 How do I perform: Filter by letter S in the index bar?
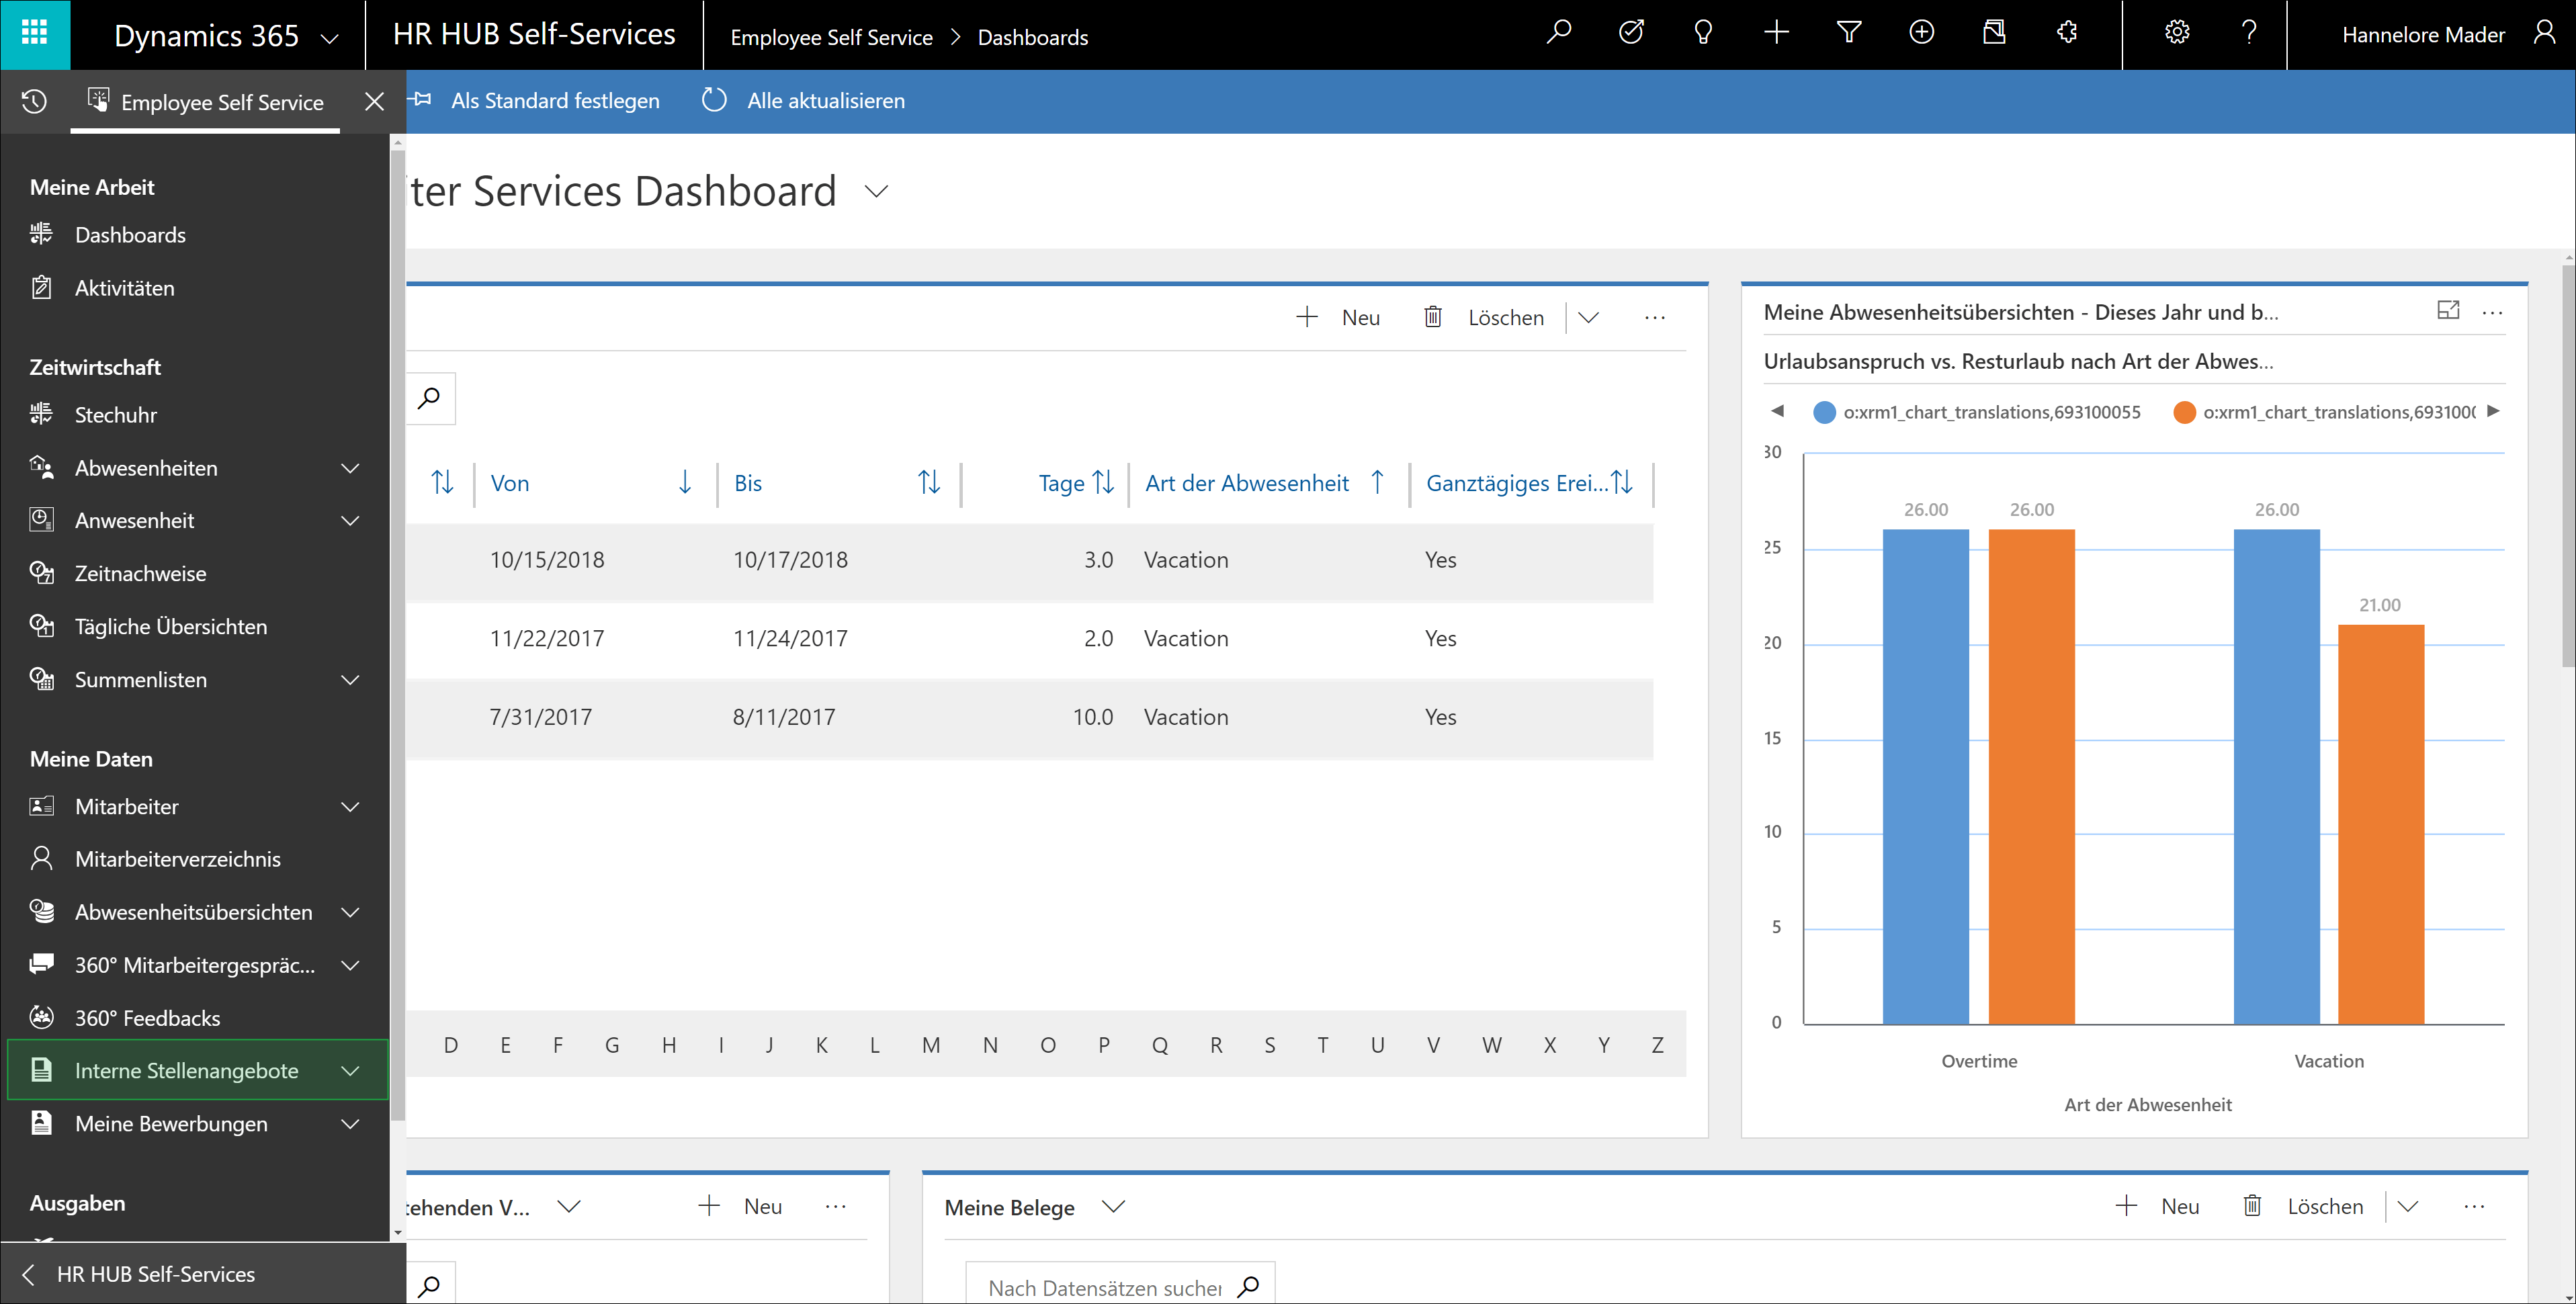coord(1270,1045)
